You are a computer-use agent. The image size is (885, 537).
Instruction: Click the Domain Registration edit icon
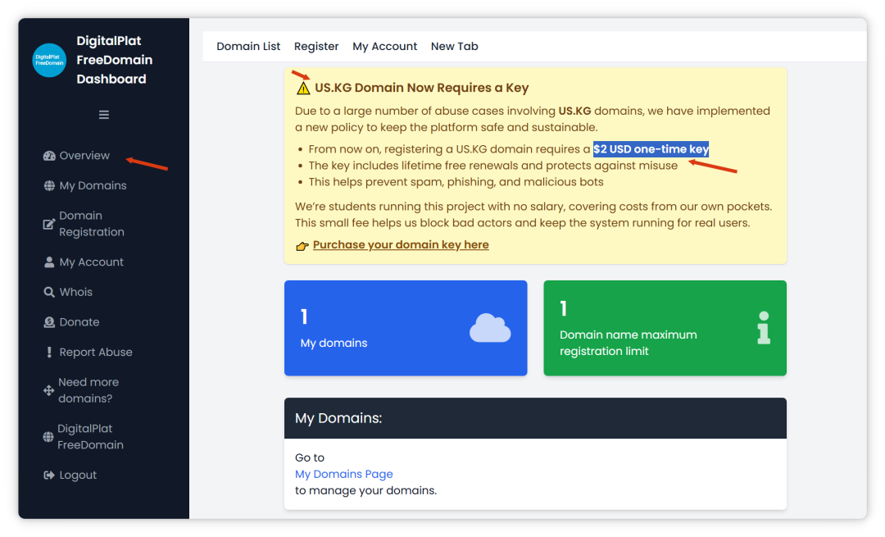[x=49, y=224]
